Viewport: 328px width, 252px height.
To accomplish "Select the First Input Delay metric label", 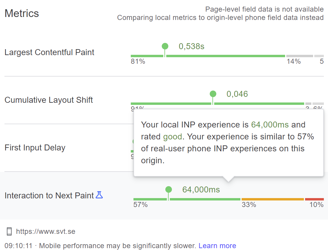I will pyautogui.click(x=35, y=148).
